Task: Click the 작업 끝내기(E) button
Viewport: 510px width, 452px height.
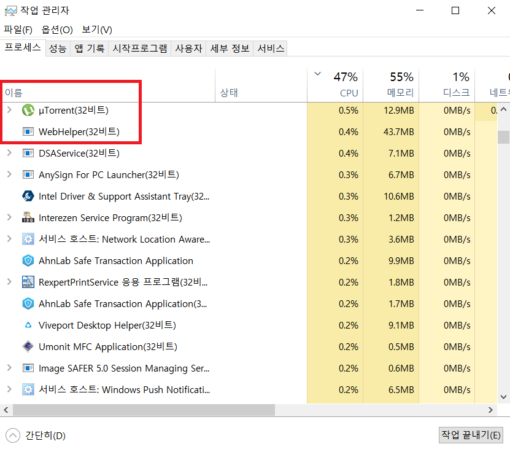Action: click(x=471, y=435)
